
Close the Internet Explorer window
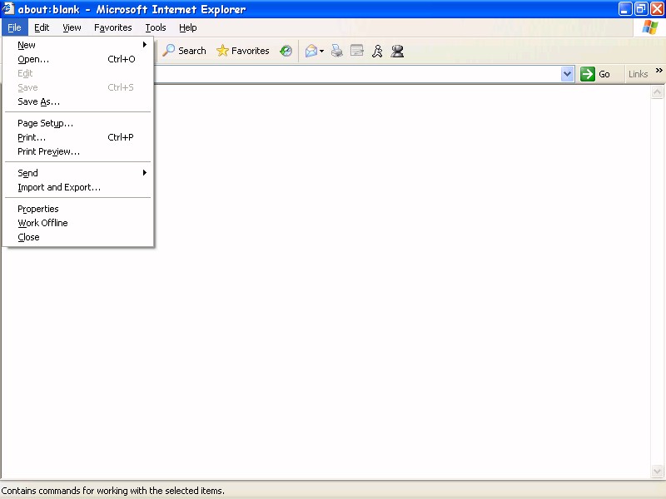657,9
